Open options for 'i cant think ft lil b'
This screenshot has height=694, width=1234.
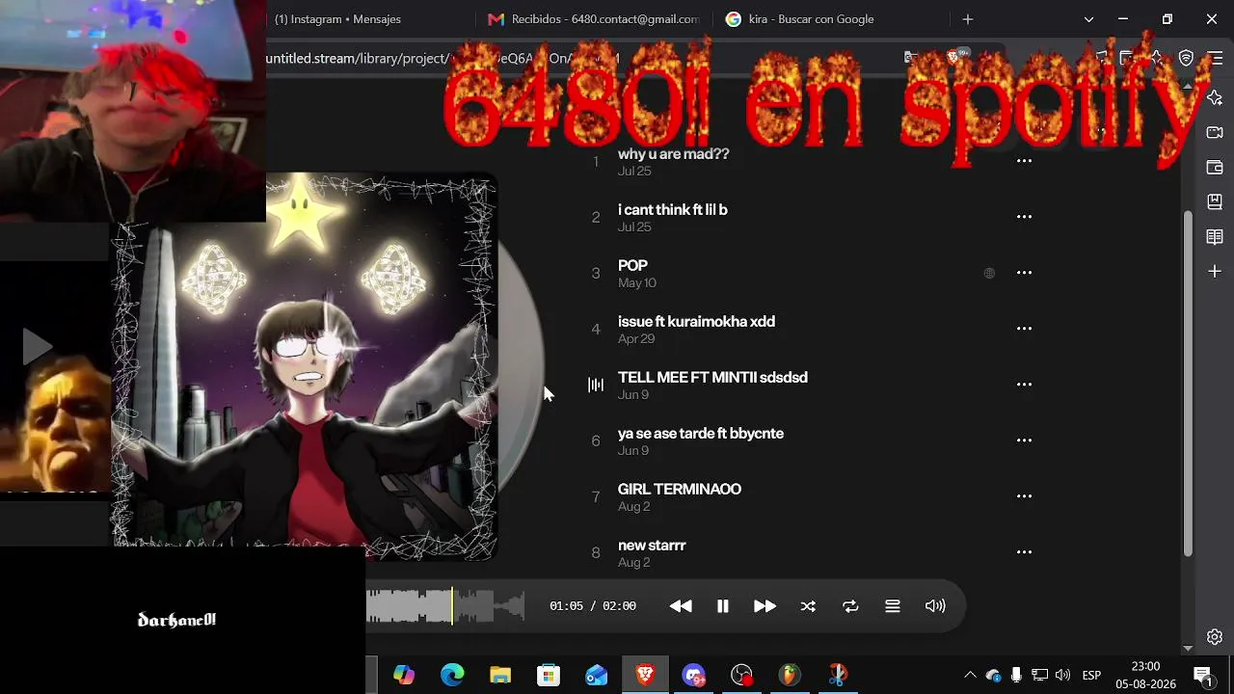pos(1024,217)
